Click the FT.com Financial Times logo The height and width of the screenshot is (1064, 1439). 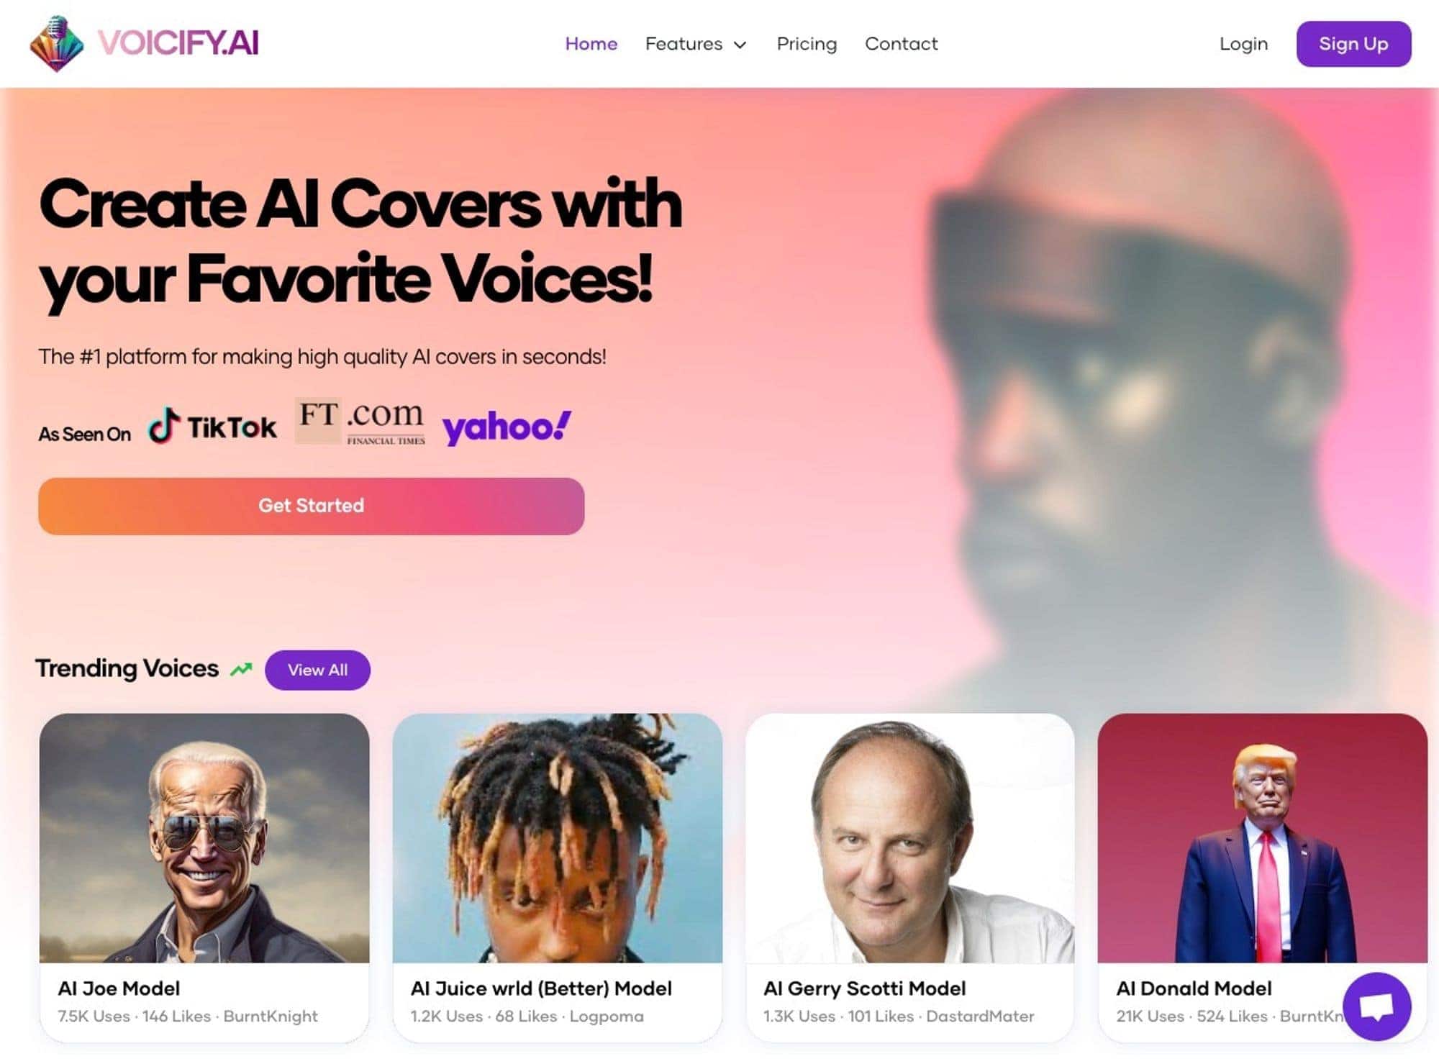click(360, 422)
